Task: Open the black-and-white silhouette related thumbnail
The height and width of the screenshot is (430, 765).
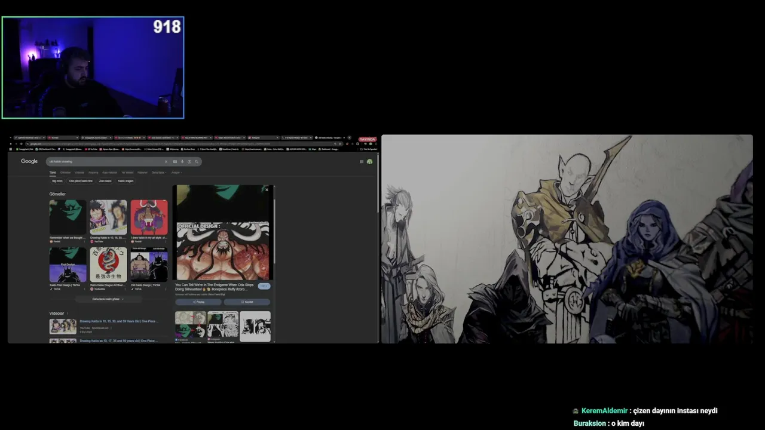Action: [x=255, y=326]
